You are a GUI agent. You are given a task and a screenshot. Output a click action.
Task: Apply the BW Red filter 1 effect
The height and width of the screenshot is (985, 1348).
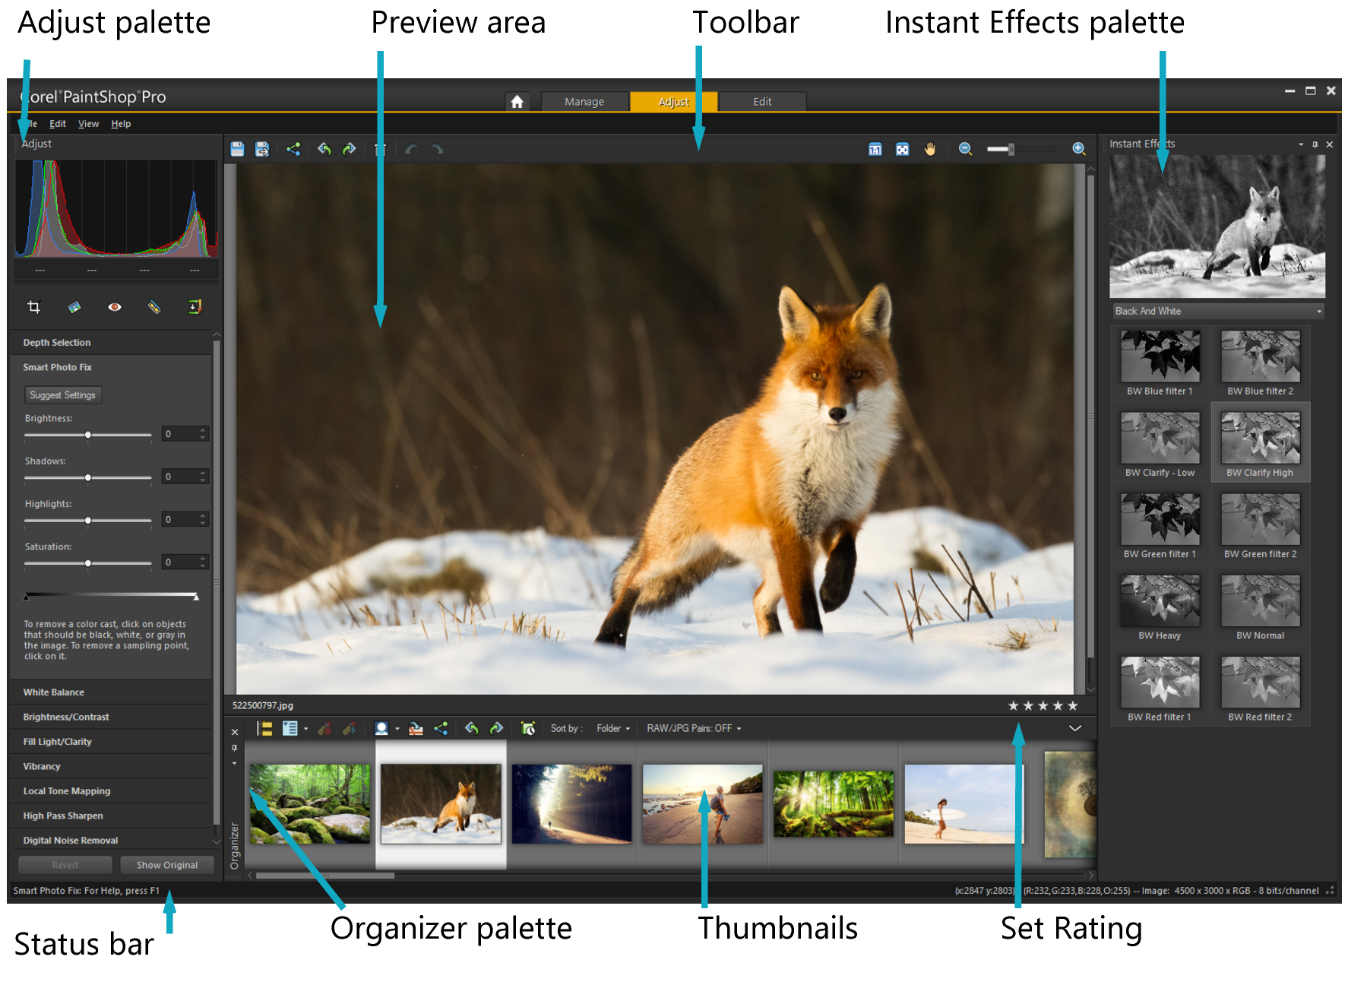point(1160,688)
